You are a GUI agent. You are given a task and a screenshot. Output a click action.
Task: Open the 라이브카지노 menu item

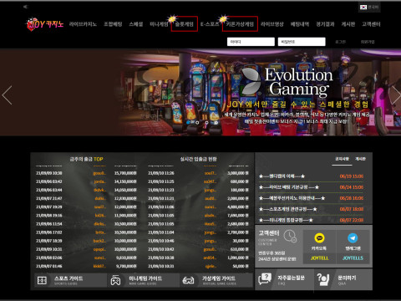tap(83, 24)
